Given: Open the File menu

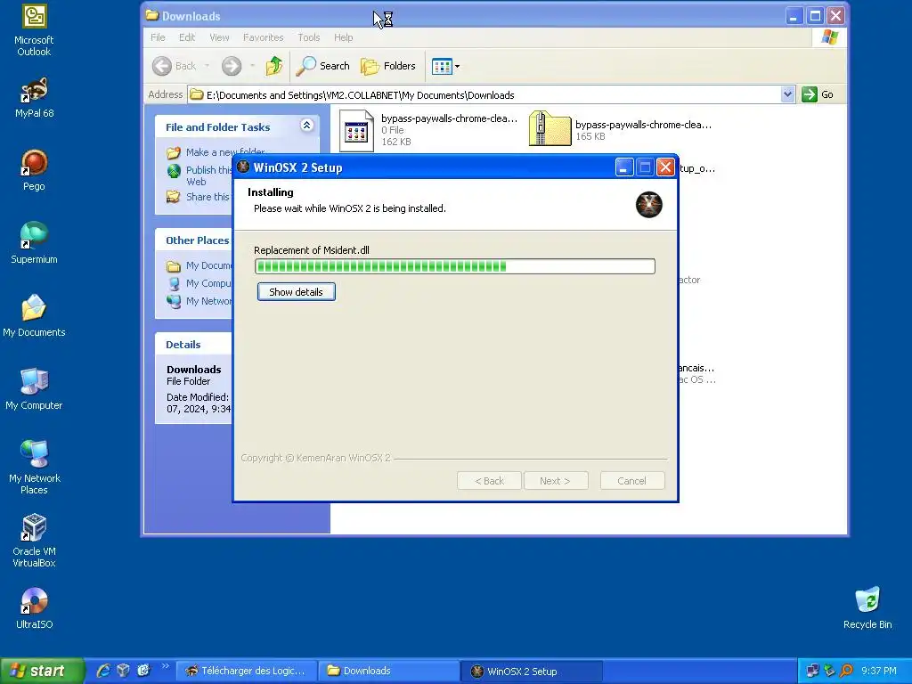Looking at the screenshot, I should 158,37.
